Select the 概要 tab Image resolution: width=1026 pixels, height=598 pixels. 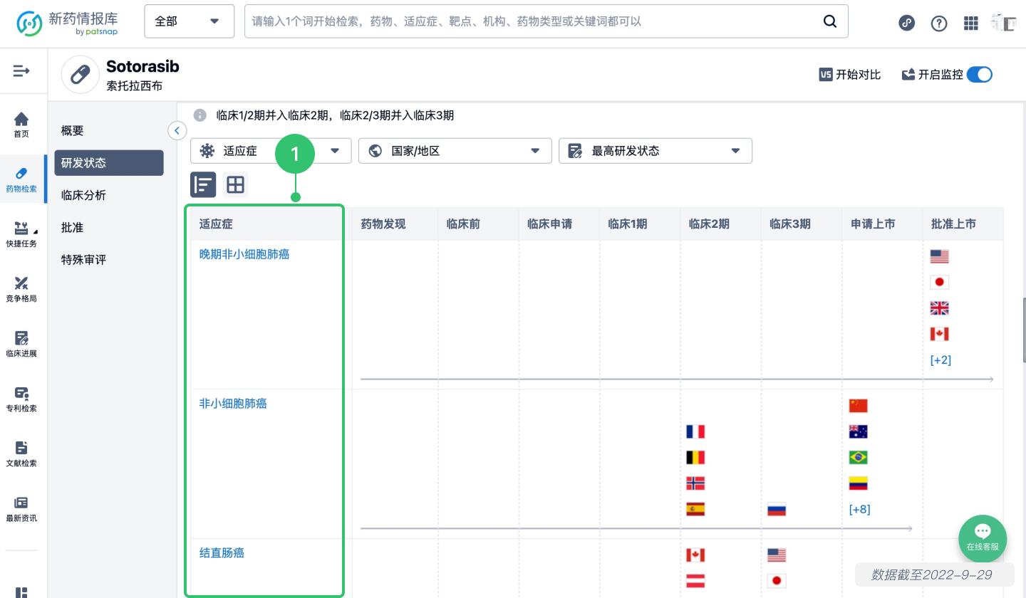(73, 130)
